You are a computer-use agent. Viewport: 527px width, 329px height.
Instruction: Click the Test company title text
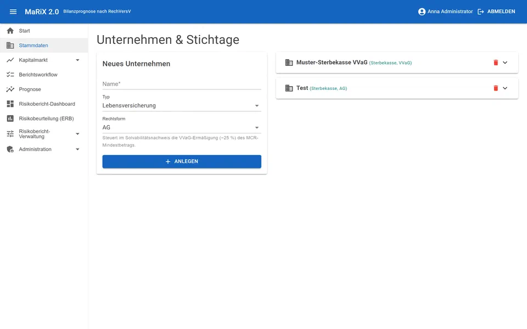pos(302,88)
